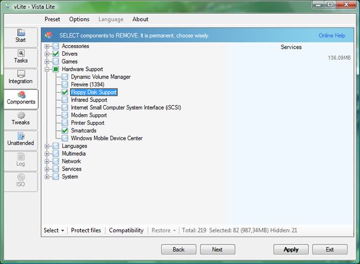Toggle the Games checkbox
The image size is (360, 264).
(x=55, y=61)
